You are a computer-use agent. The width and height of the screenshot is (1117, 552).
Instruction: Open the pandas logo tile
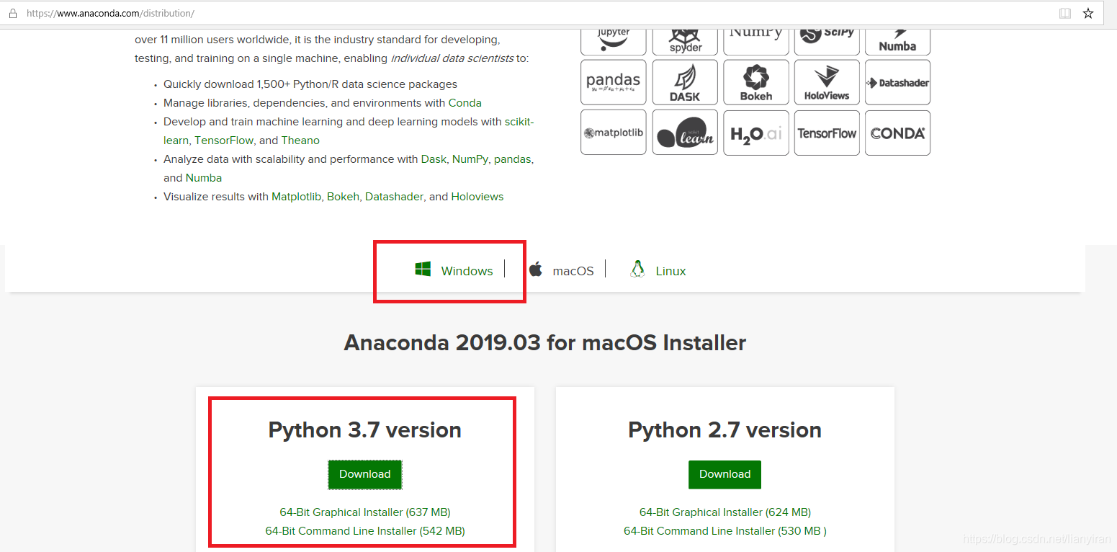tap(614, 82)
